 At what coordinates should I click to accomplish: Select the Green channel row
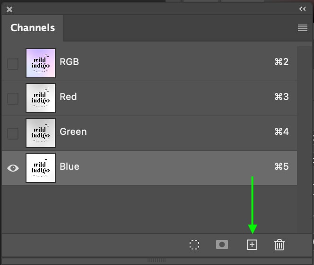(x=149, y=133)
